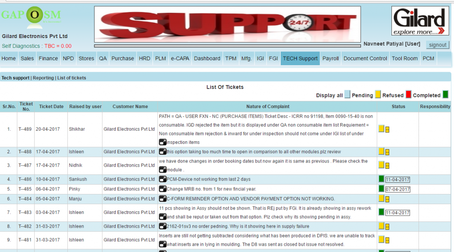Open the attachment icon for ticket T--482
Screen dimensions: 454x252
coord(163,226)
